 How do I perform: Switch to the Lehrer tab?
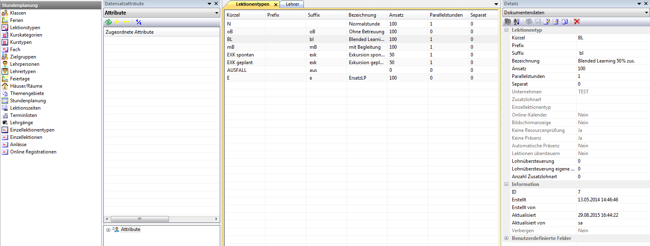coord(292,4)
